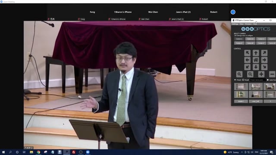Select Camera 6 button
The width and height of the screenshot is (276, 155).
click(x=250, y=43)
